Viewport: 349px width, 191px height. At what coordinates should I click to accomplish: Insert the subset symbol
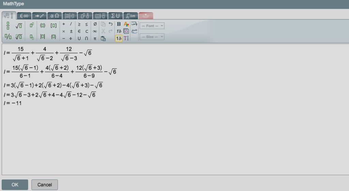click(87, 31)
